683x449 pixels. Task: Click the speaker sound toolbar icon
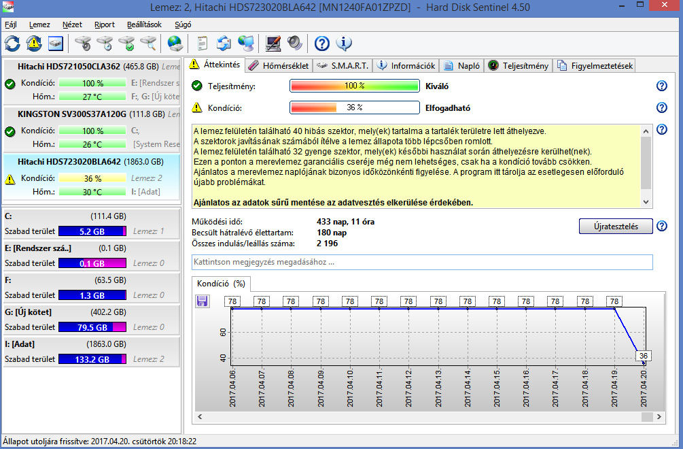coord(295,43)
